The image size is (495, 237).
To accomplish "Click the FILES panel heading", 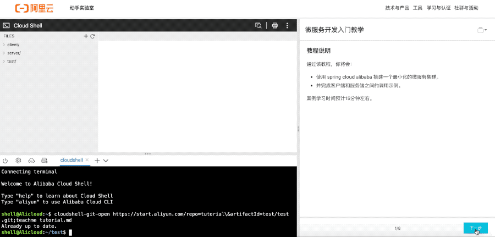I will 9,36.
